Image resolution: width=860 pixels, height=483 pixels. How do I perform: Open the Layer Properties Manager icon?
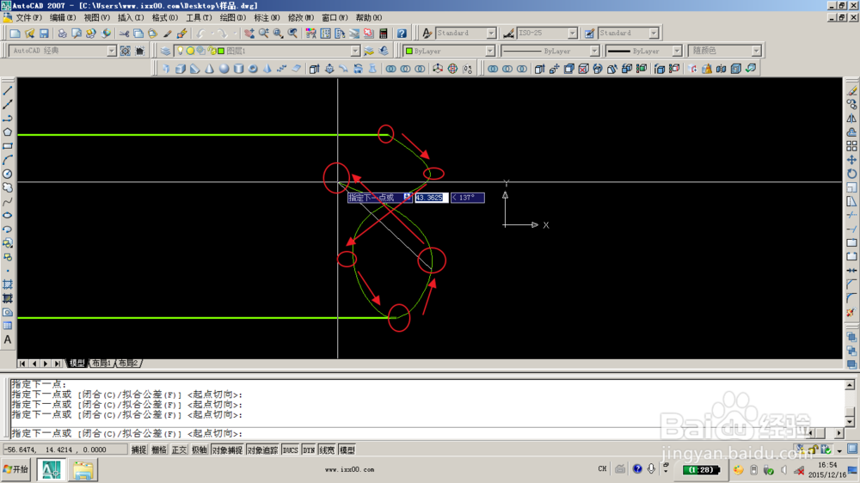click(x=165, y=51)
